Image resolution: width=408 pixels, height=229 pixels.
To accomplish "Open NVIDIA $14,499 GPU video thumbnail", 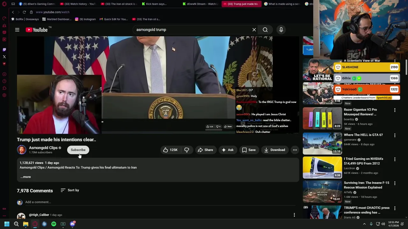I will pyautogui.click(x=322, y=167).
